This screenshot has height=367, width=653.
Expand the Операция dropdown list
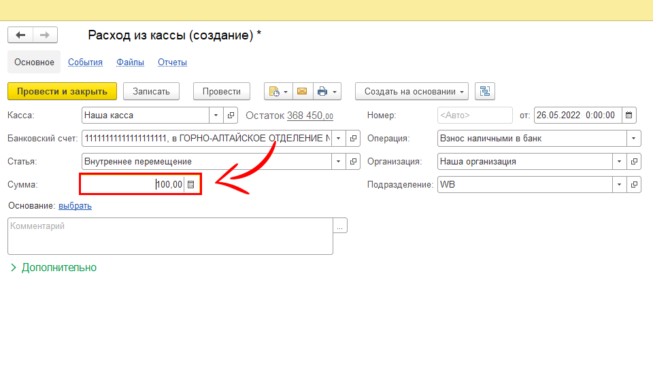pyautogui.click(x=634, y=139)
